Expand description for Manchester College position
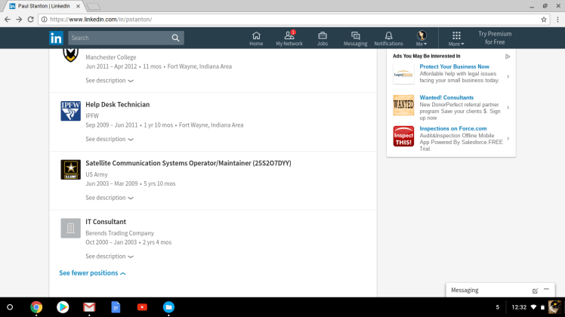 pos(110,80)
